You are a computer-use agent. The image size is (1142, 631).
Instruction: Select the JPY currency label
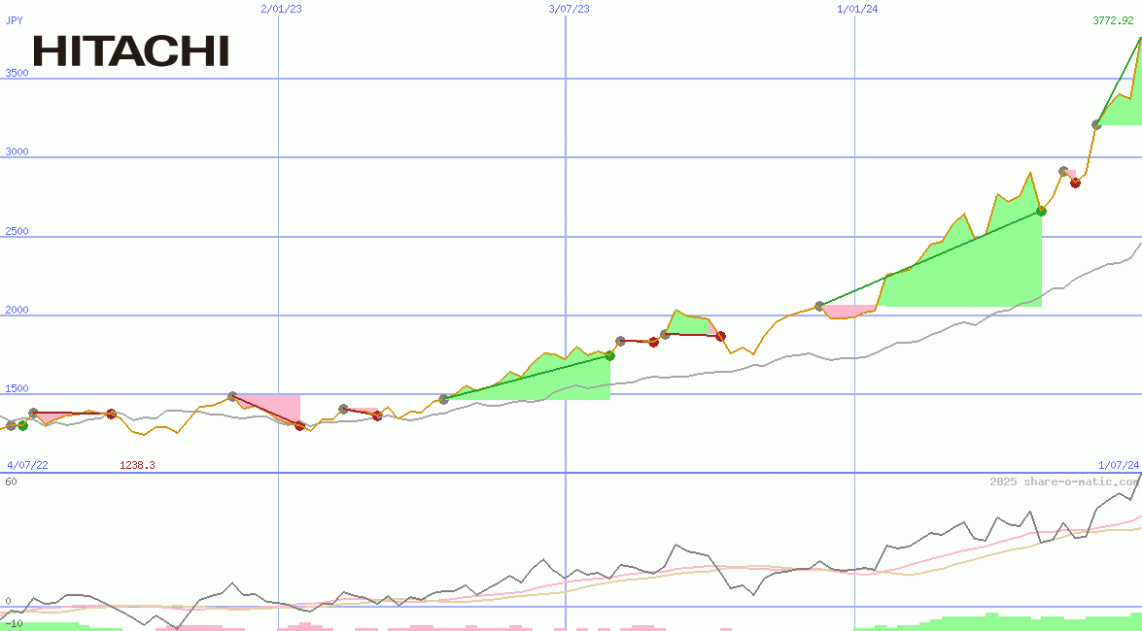coord(14,20)
